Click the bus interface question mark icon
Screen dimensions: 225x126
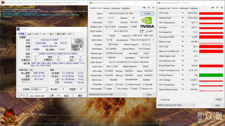pos(153,40)
